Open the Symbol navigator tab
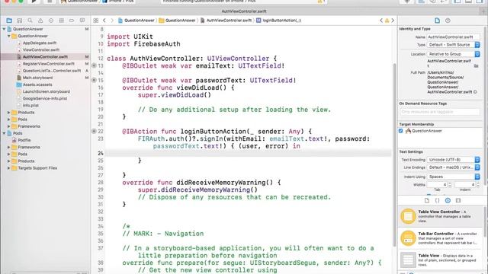 click(x=20, y=21)
